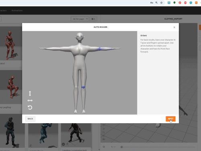Screen dimensions: 201x151
Task: Click the T-pose character in viewport
Action: 80,72
